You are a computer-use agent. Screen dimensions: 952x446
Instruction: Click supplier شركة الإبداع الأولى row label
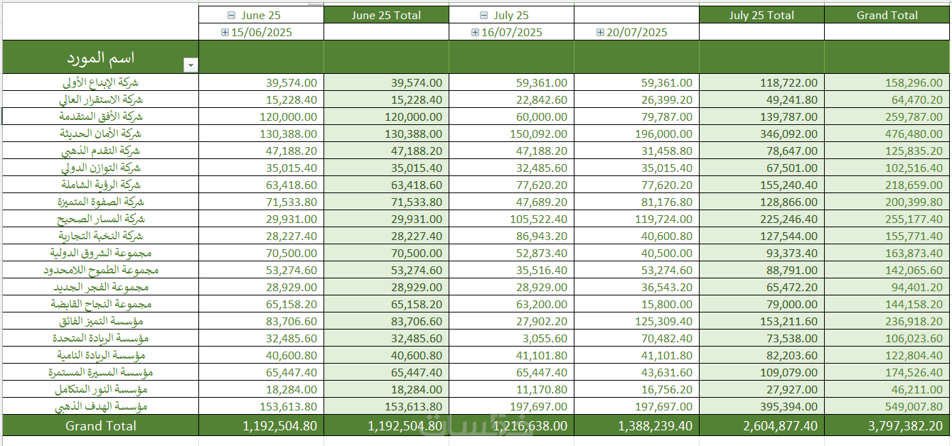101,82
